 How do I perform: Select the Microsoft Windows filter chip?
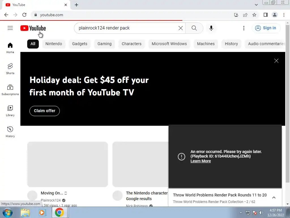(169, 44)
